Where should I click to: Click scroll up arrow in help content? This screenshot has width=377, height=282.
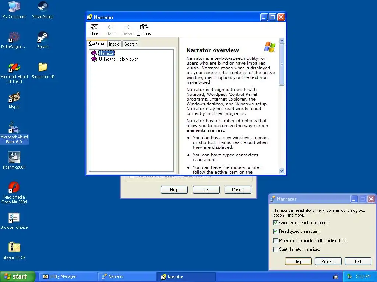pyautogui.click(x=282, y=40)
